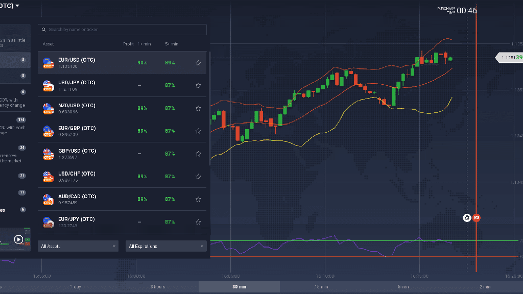This screenshot has height=294, width=523.
Task: Expand the asset selector arrow at top-left
Action: (x=17, y=6)
